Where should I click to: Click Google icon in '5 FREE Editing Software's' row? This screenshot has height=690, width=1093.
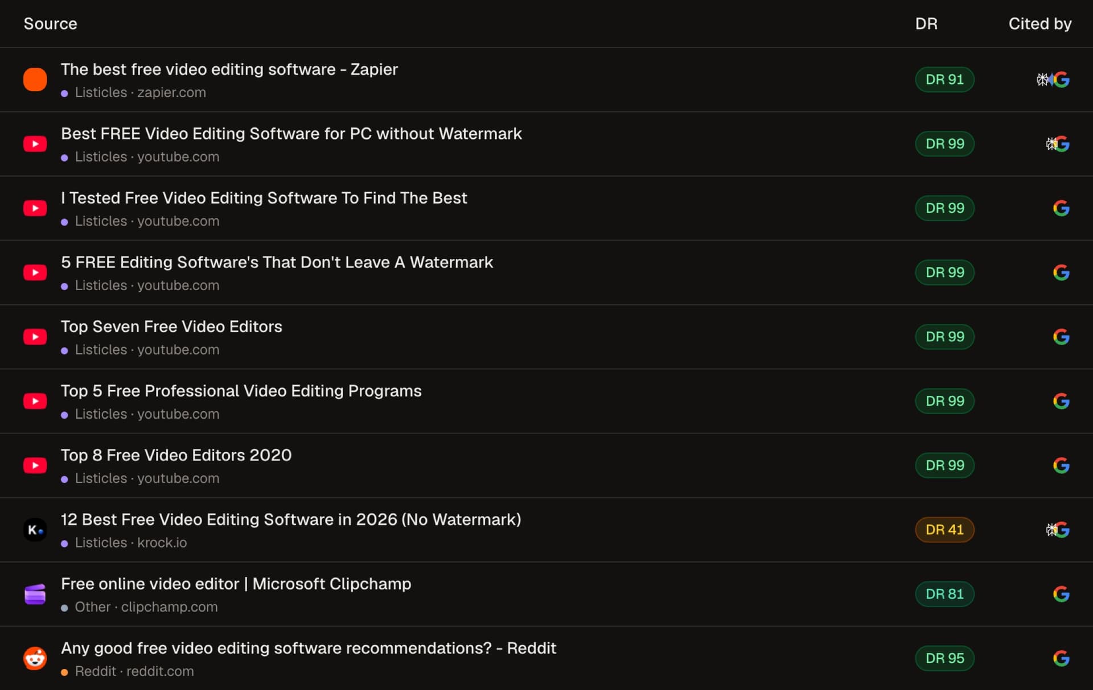point(1061,272)
